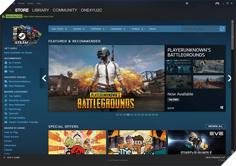Image resolution: width=236 pixels, height=166 pixels.
Task: Click the store search magnifier icon
Action: pos(222,29)
